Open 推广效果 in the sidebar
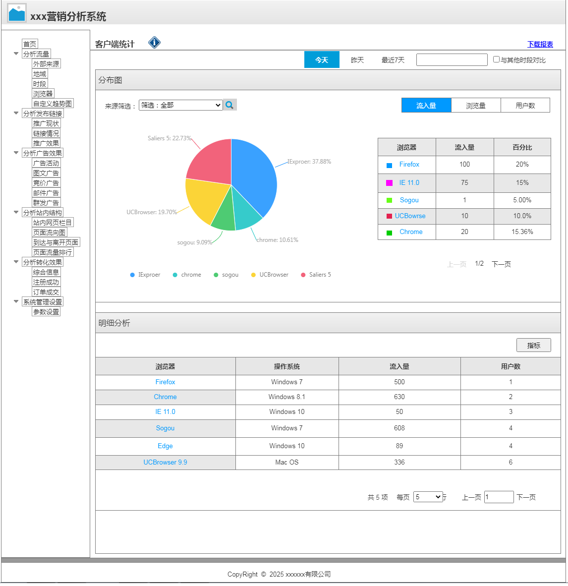Screen dimensions: 568x586 46,143
